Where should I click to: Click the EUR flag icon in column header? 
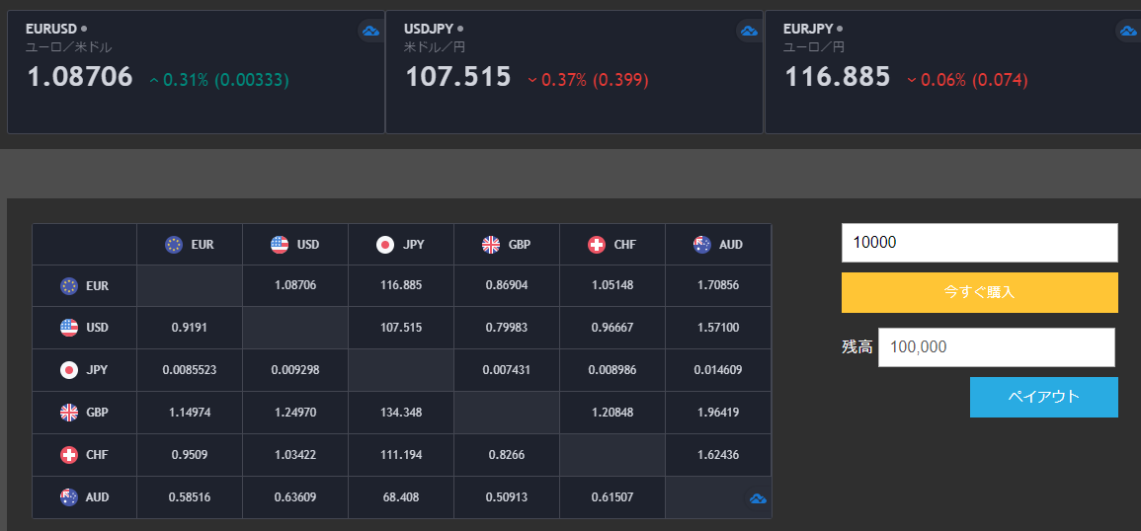175,245
